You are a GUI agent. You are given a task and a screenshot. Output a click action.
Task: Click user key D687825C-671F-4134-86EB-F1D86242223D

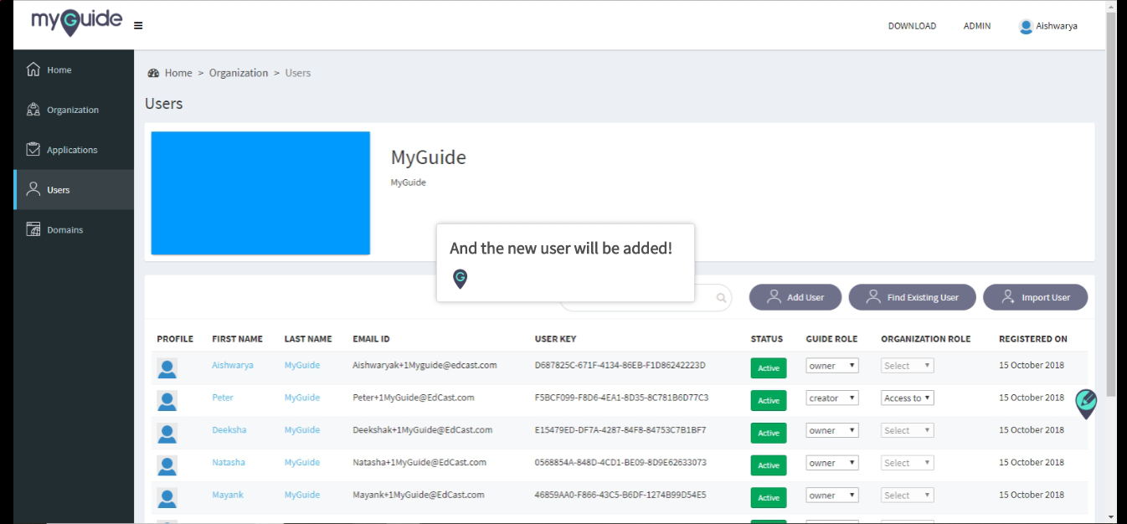[620, 365]
